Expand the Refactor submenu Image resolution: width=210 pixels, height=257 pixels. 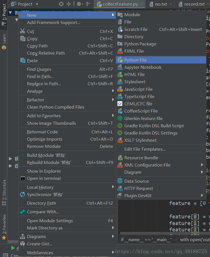pos(113,99)
